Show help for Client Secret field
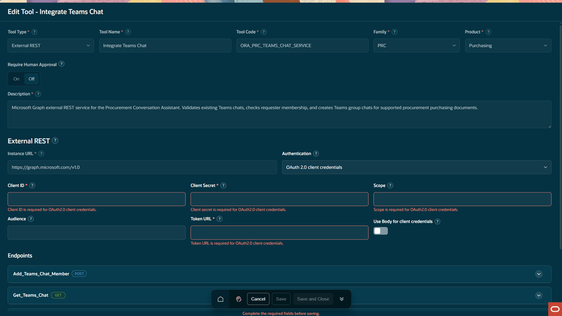This screenshot has width=562, height=316. coord(223,185)
